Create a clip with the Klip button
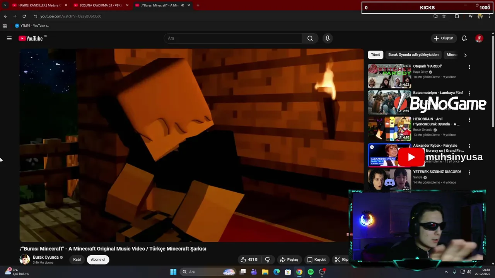495x278 pixels. tap(341, 259)
